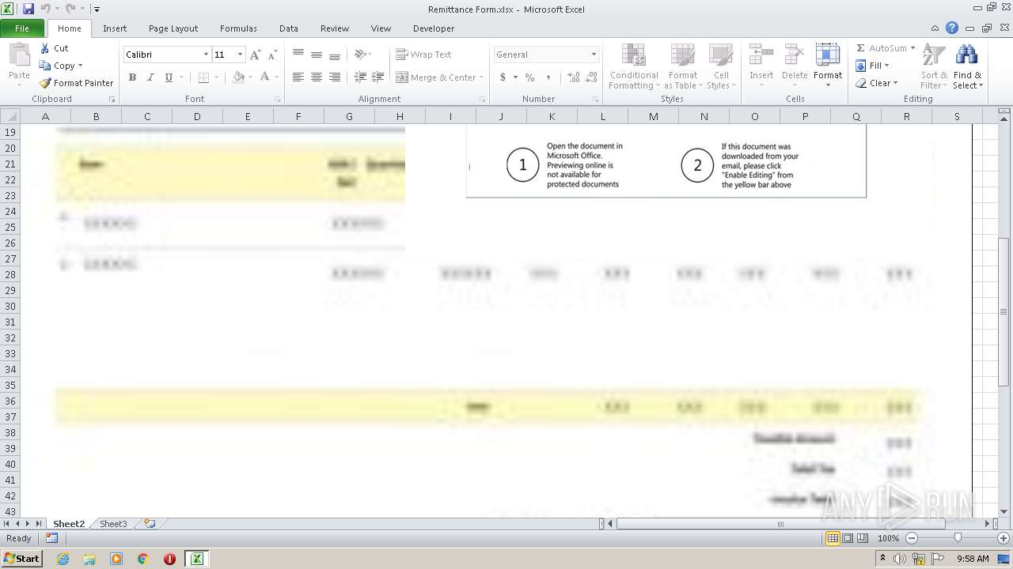Open Format as Table gallery

coord(682,67)
